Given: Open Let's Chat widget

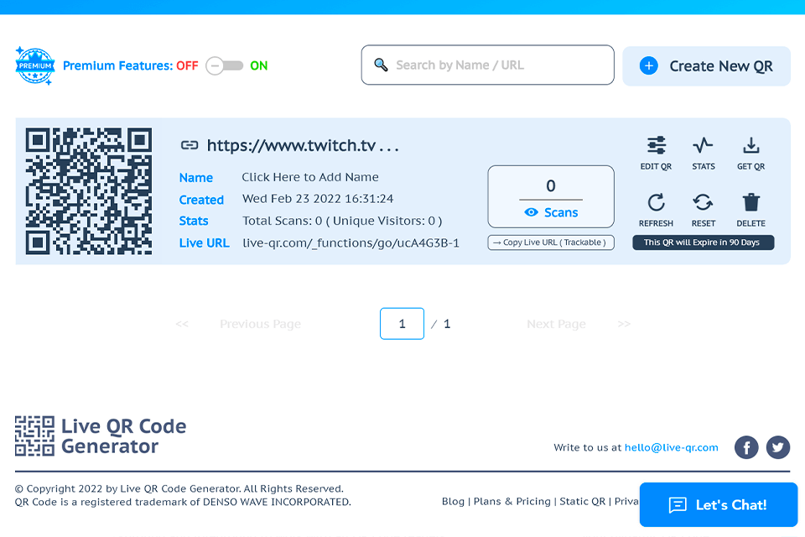Looking at the screenshot, I should [x=719, y=504].
